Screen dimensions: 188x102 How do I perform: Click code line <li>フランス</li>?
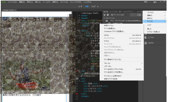(93, 91)
